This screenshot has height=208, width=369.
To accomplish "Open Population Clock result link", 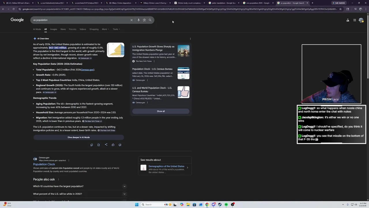I will tap(44, 164).
